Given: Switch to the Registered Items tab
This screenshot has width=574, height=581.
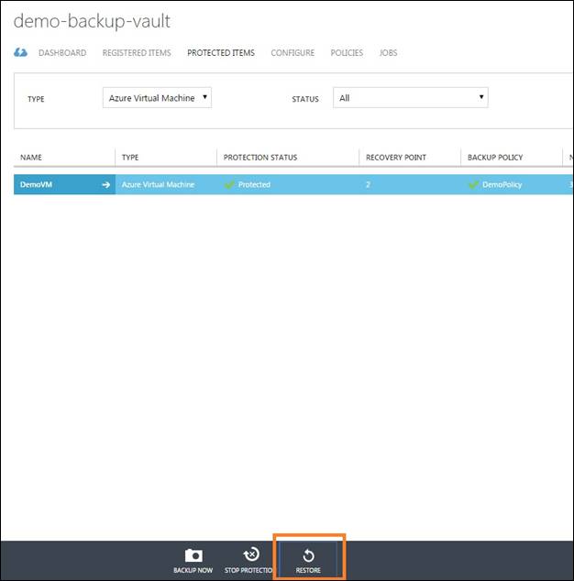Looking at the screenshot, I should point(137,52).
